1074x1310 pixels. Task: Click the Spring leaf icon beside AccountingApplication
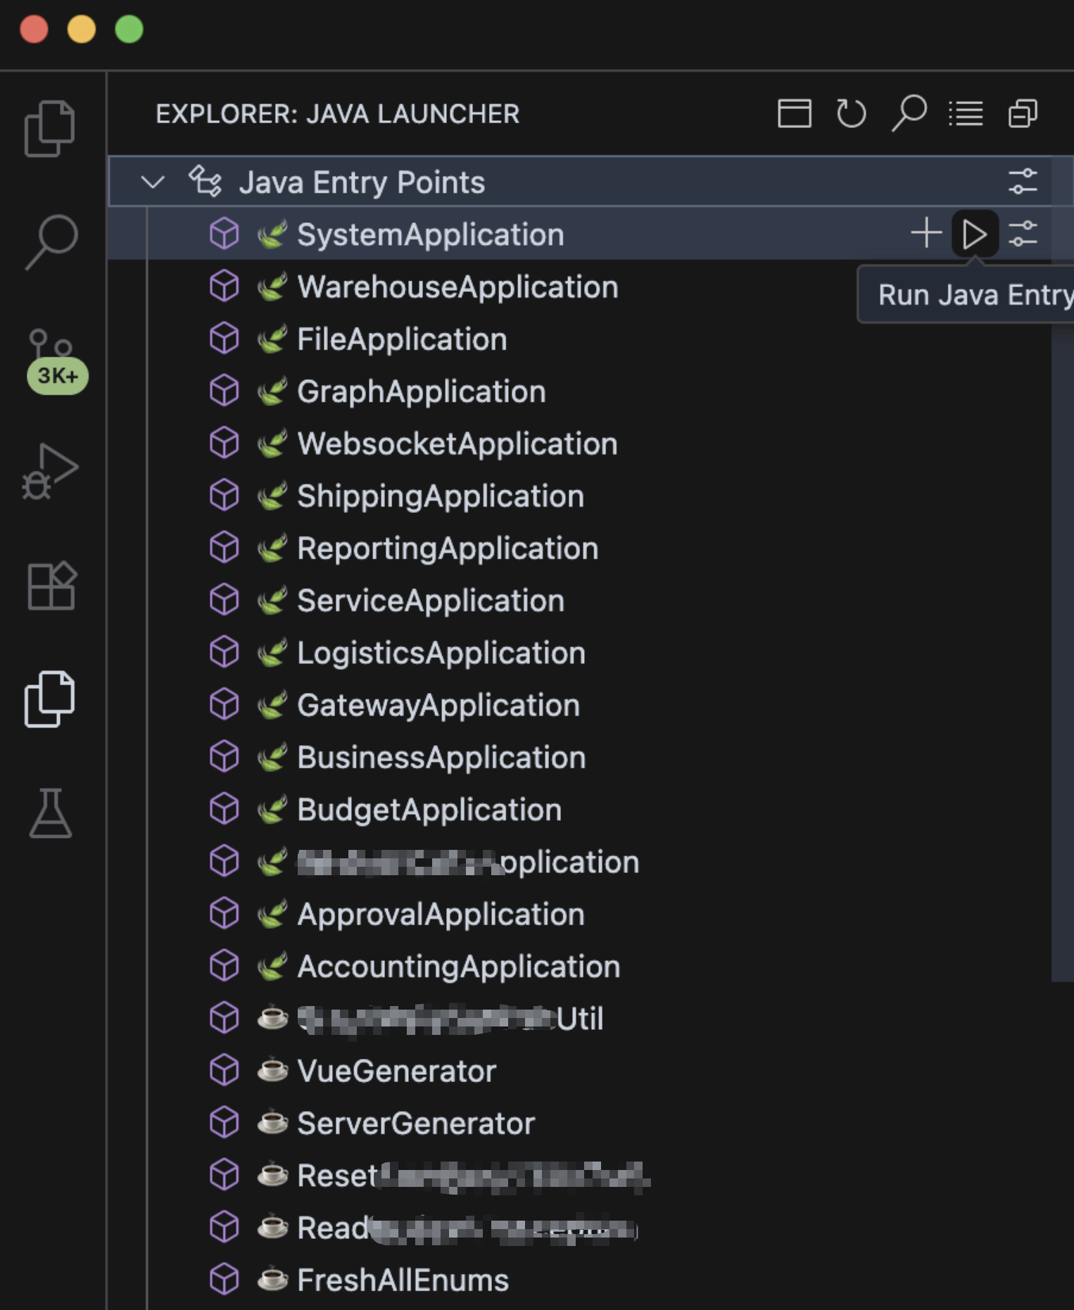(x=272, y=966)
